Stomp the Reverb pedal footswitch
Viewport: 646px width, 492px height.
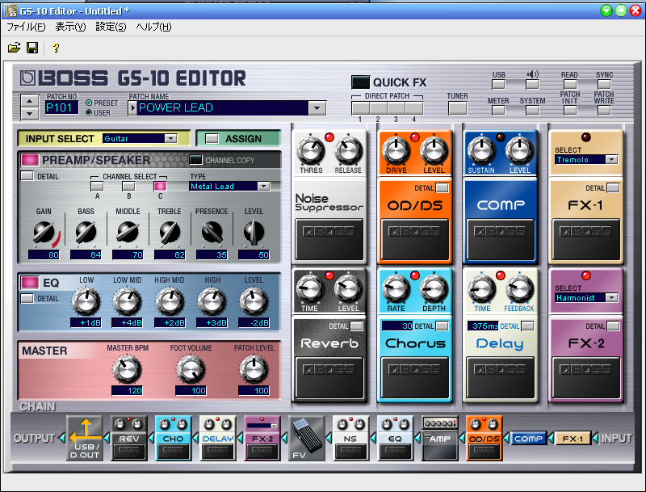click(329, 377)
